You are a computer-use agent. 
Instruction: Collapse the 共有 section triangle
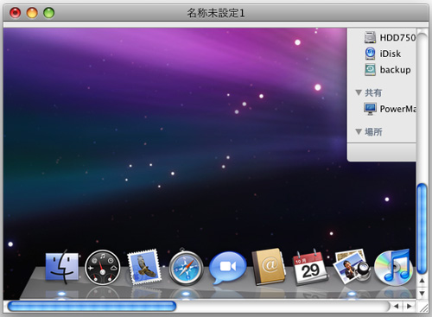pos(359,92)
